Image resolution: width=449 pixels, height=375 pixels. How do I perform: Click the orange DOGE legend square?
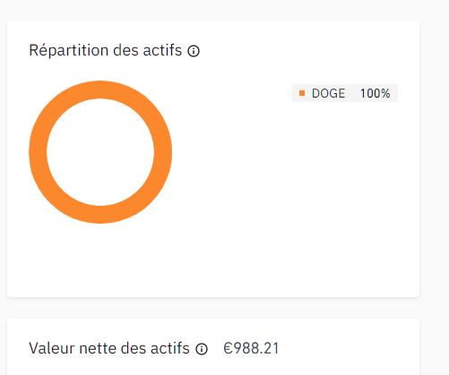tap(302, 93)
